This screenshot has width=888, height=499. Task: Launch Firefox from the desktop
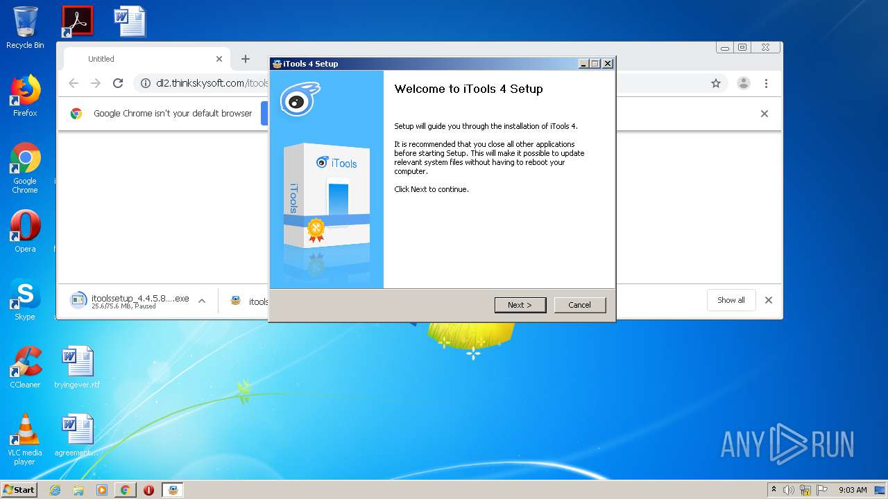click(x=25, y=96)
